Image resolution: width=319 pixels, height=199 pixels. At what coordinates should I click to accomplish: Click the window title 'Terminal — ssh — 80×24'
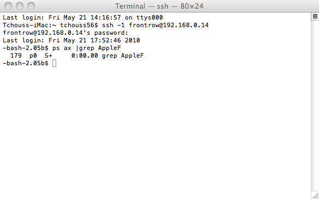point(159,6)
